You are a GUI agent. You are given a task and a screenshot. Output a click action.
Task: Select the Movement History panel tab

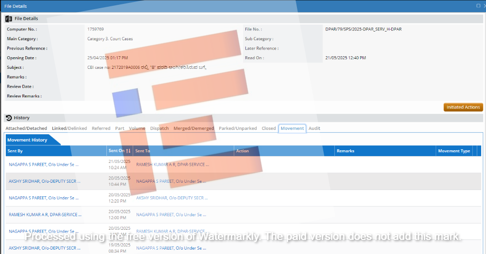(28, 140)
